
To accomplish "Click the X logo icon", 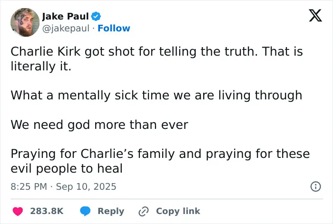I will 315,16.
